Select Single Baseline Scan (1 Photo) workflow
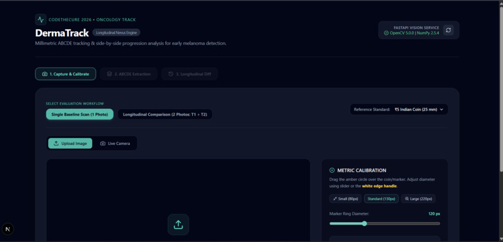This screenshot has height=242, width=503. (x=79, y=114)
